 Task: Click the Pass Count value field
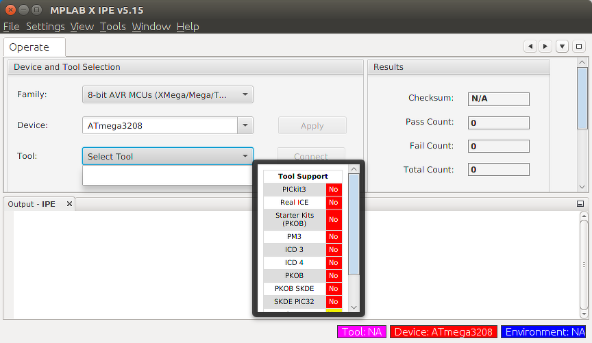pyautogui.click(x=498, y=123)
